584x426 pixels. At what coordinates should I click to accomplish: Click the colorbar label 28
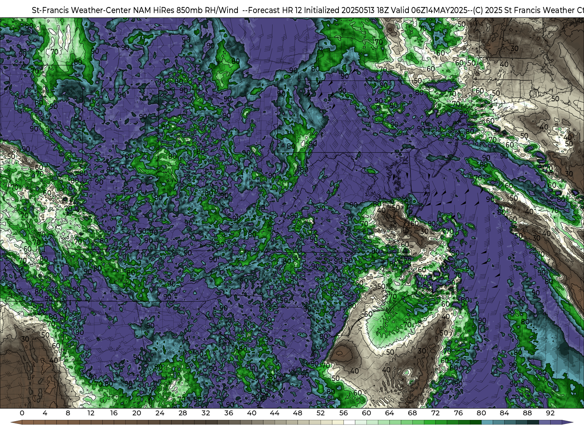[183, 413]
